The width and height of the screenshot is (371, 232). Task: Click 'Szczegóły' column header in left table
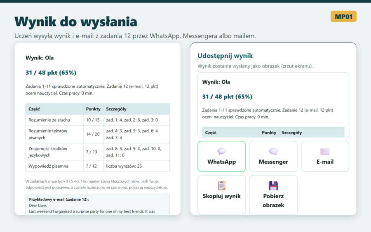[x=136, y=109]
